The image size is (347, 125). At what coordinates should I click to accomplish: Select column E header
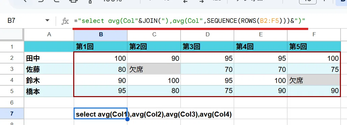click(261, 34)
